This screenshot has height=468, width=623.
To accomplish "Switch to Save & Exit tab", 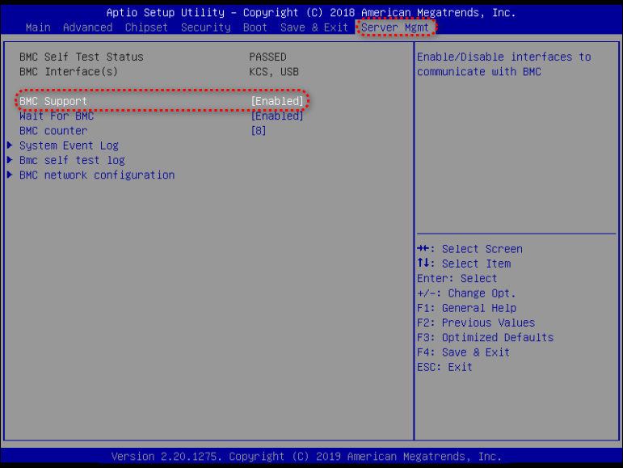I will [x=314, y=27].
